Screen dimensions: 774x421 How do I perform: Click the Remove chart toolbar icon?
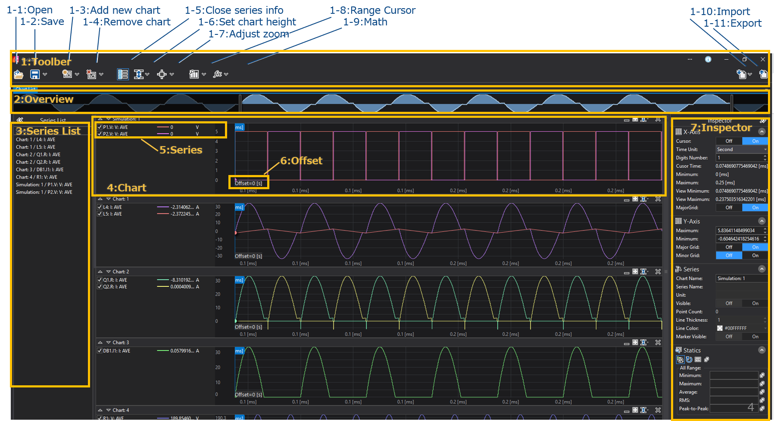click(x=91, y=74)
